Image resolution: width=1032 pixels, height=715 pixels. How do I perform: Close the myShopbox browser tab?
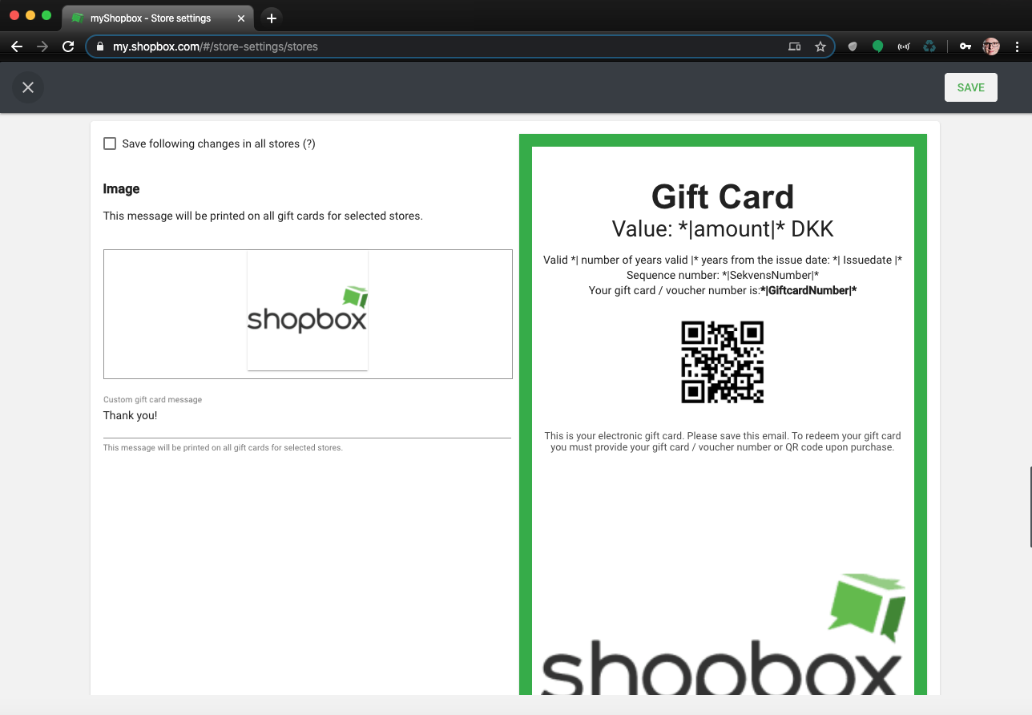click(x=241, y=18)
